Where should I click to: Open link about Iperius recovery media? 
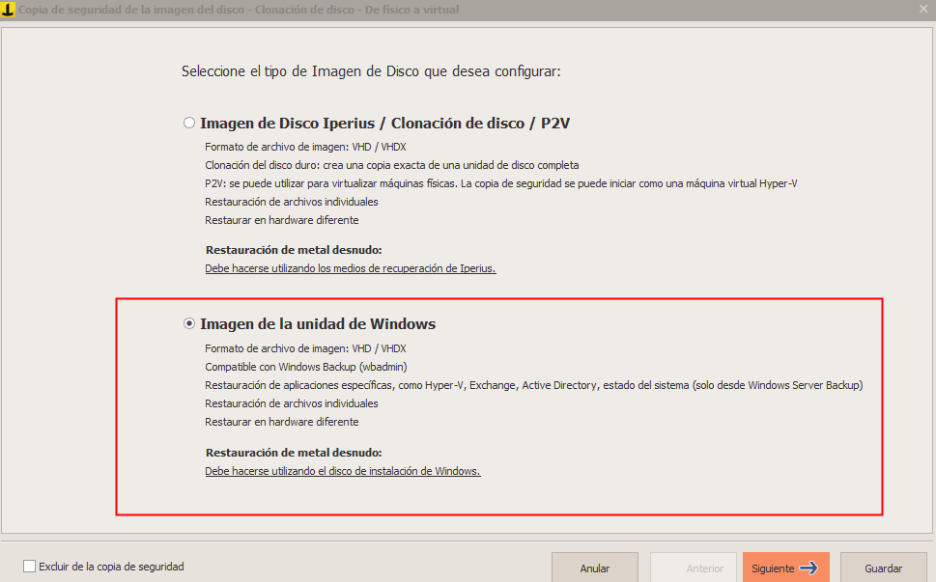[351, 268]
